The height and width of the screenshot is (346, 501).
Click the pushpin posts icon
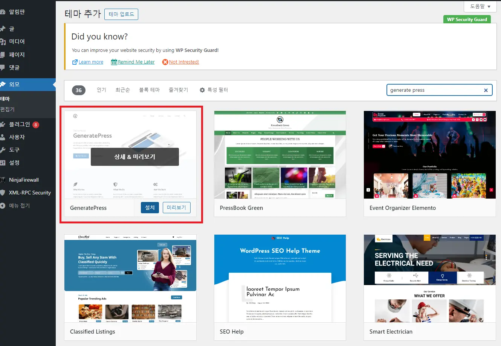[3, 29]
